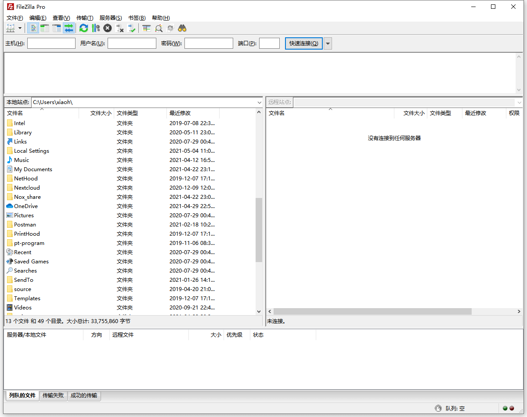The image size is (527, 417).
Task: Cancel the current operation
Action: pos(107,28)
